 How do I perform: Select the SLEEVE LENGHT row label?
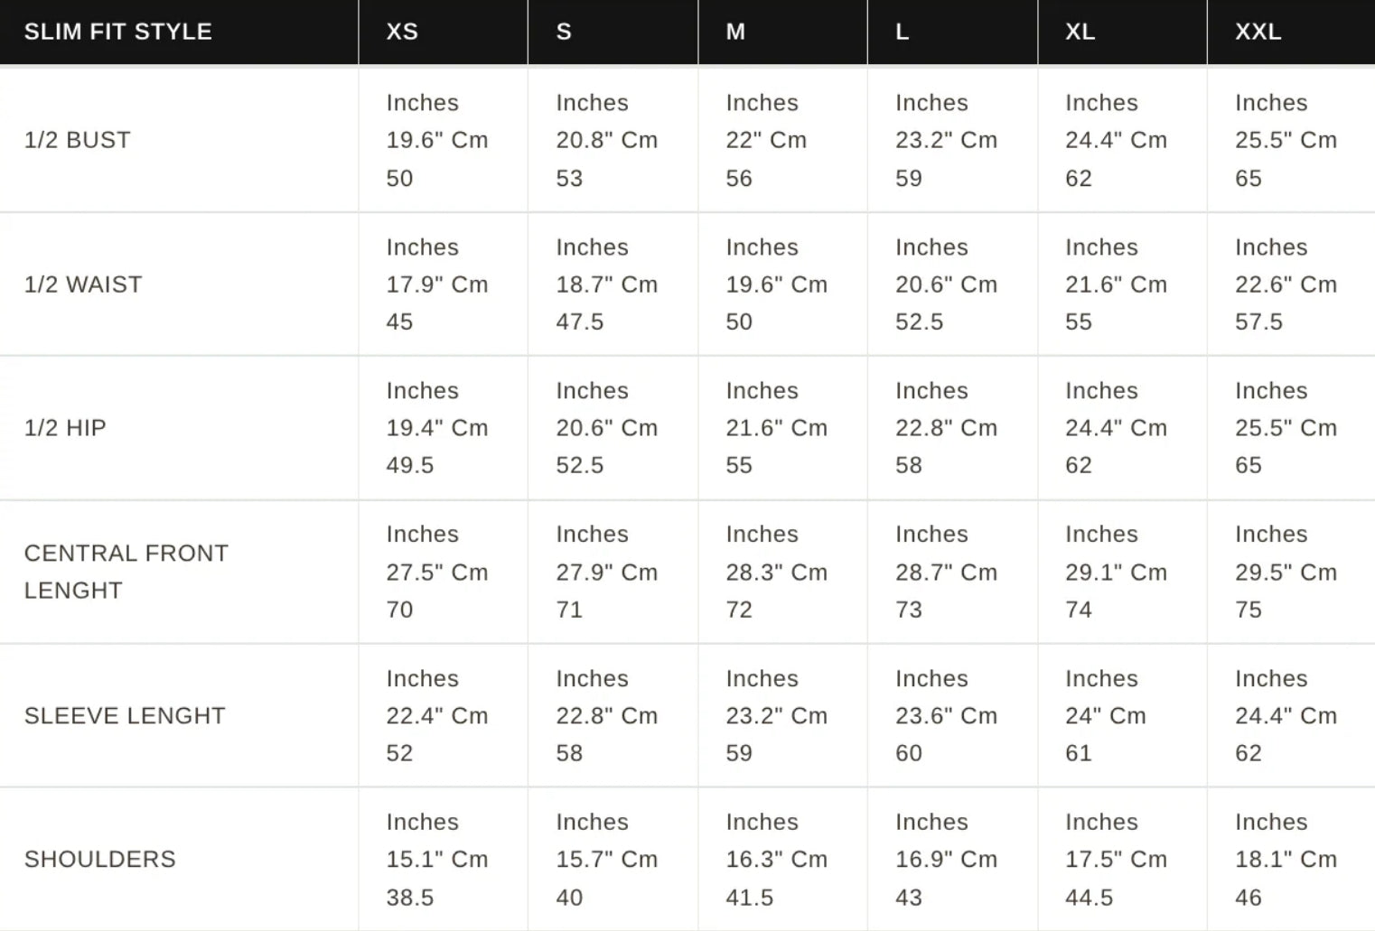125,716
